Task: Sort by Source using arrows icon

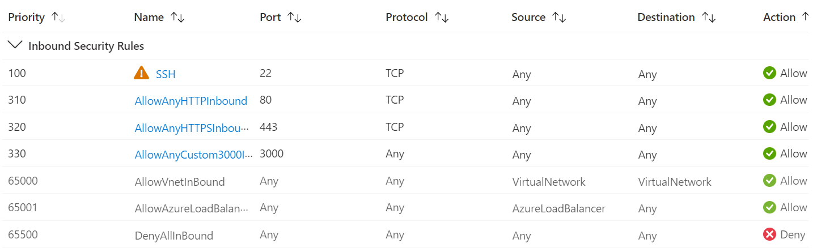Action: pos(559,18)
